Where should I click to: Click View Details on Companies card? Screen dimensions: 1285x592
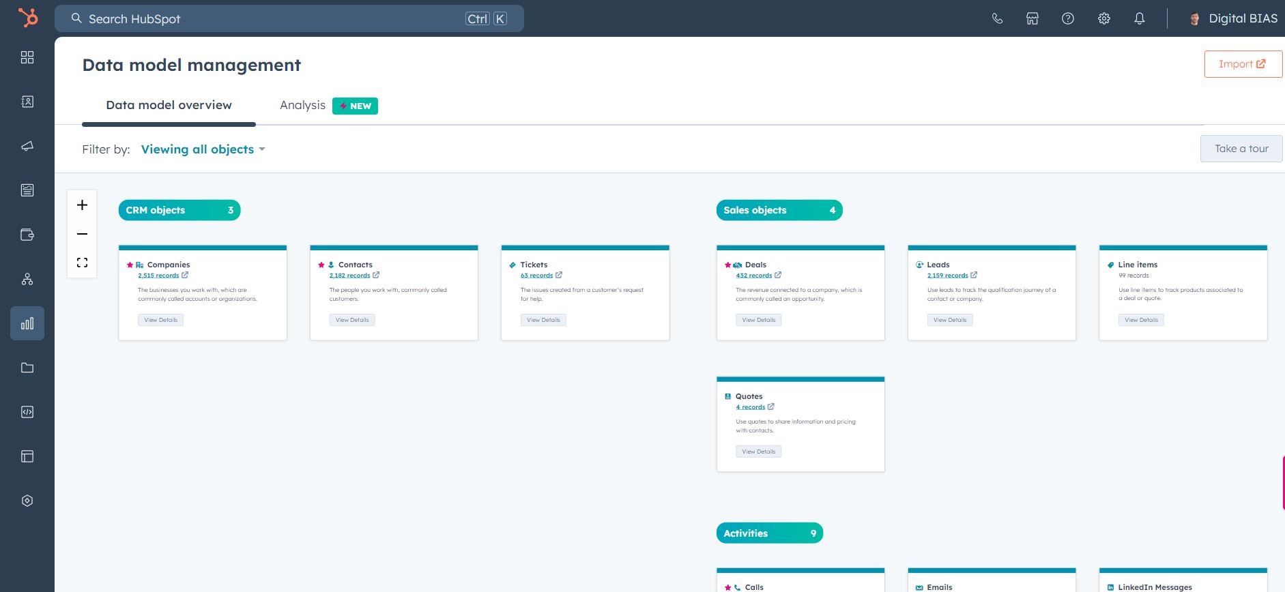(161, 320)
